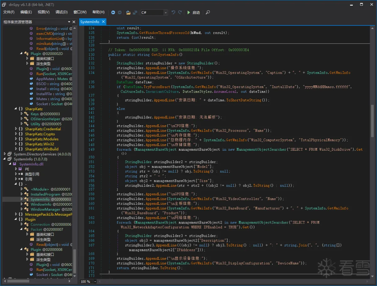This screenshot has width=377, height=286.
Task: Open the 调试(D) debug menu
Action: pyautogui.click(x=61, y=12)
